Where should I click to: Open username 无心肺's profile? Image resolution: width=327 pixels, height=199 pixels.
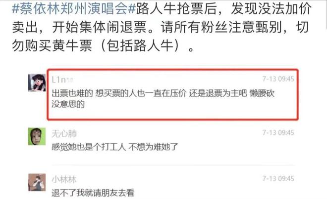click(x=64, y=133)
